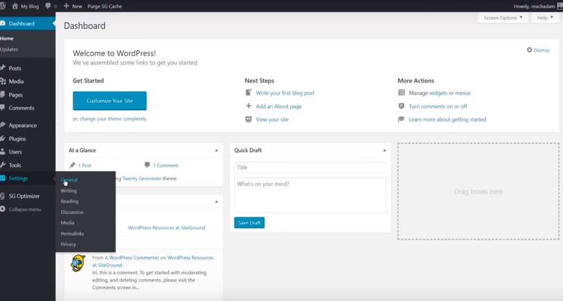Collapse the Activity widget toggle arrow
The width and height of the screenshot is (563, 301).
pyautogui.click(x=217, y=201)
